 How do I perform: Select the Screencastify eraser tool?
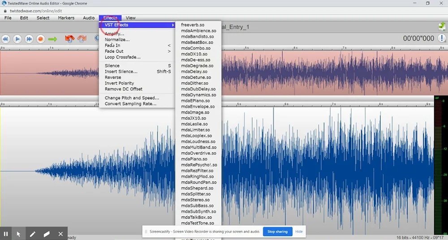47,234
